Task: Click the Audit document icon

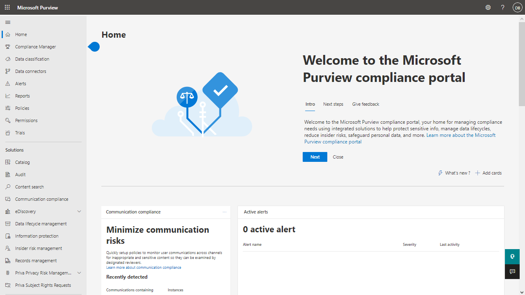Action: point(8,175)
